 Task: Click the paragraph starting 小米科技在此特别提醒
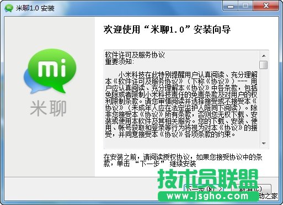tap(181, 104)
